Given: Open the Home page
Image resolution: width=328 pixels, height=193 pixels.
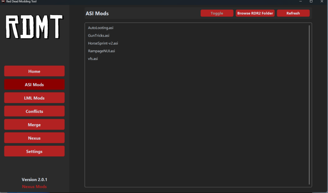Looking at the screenshot, I should pos(34,71).
